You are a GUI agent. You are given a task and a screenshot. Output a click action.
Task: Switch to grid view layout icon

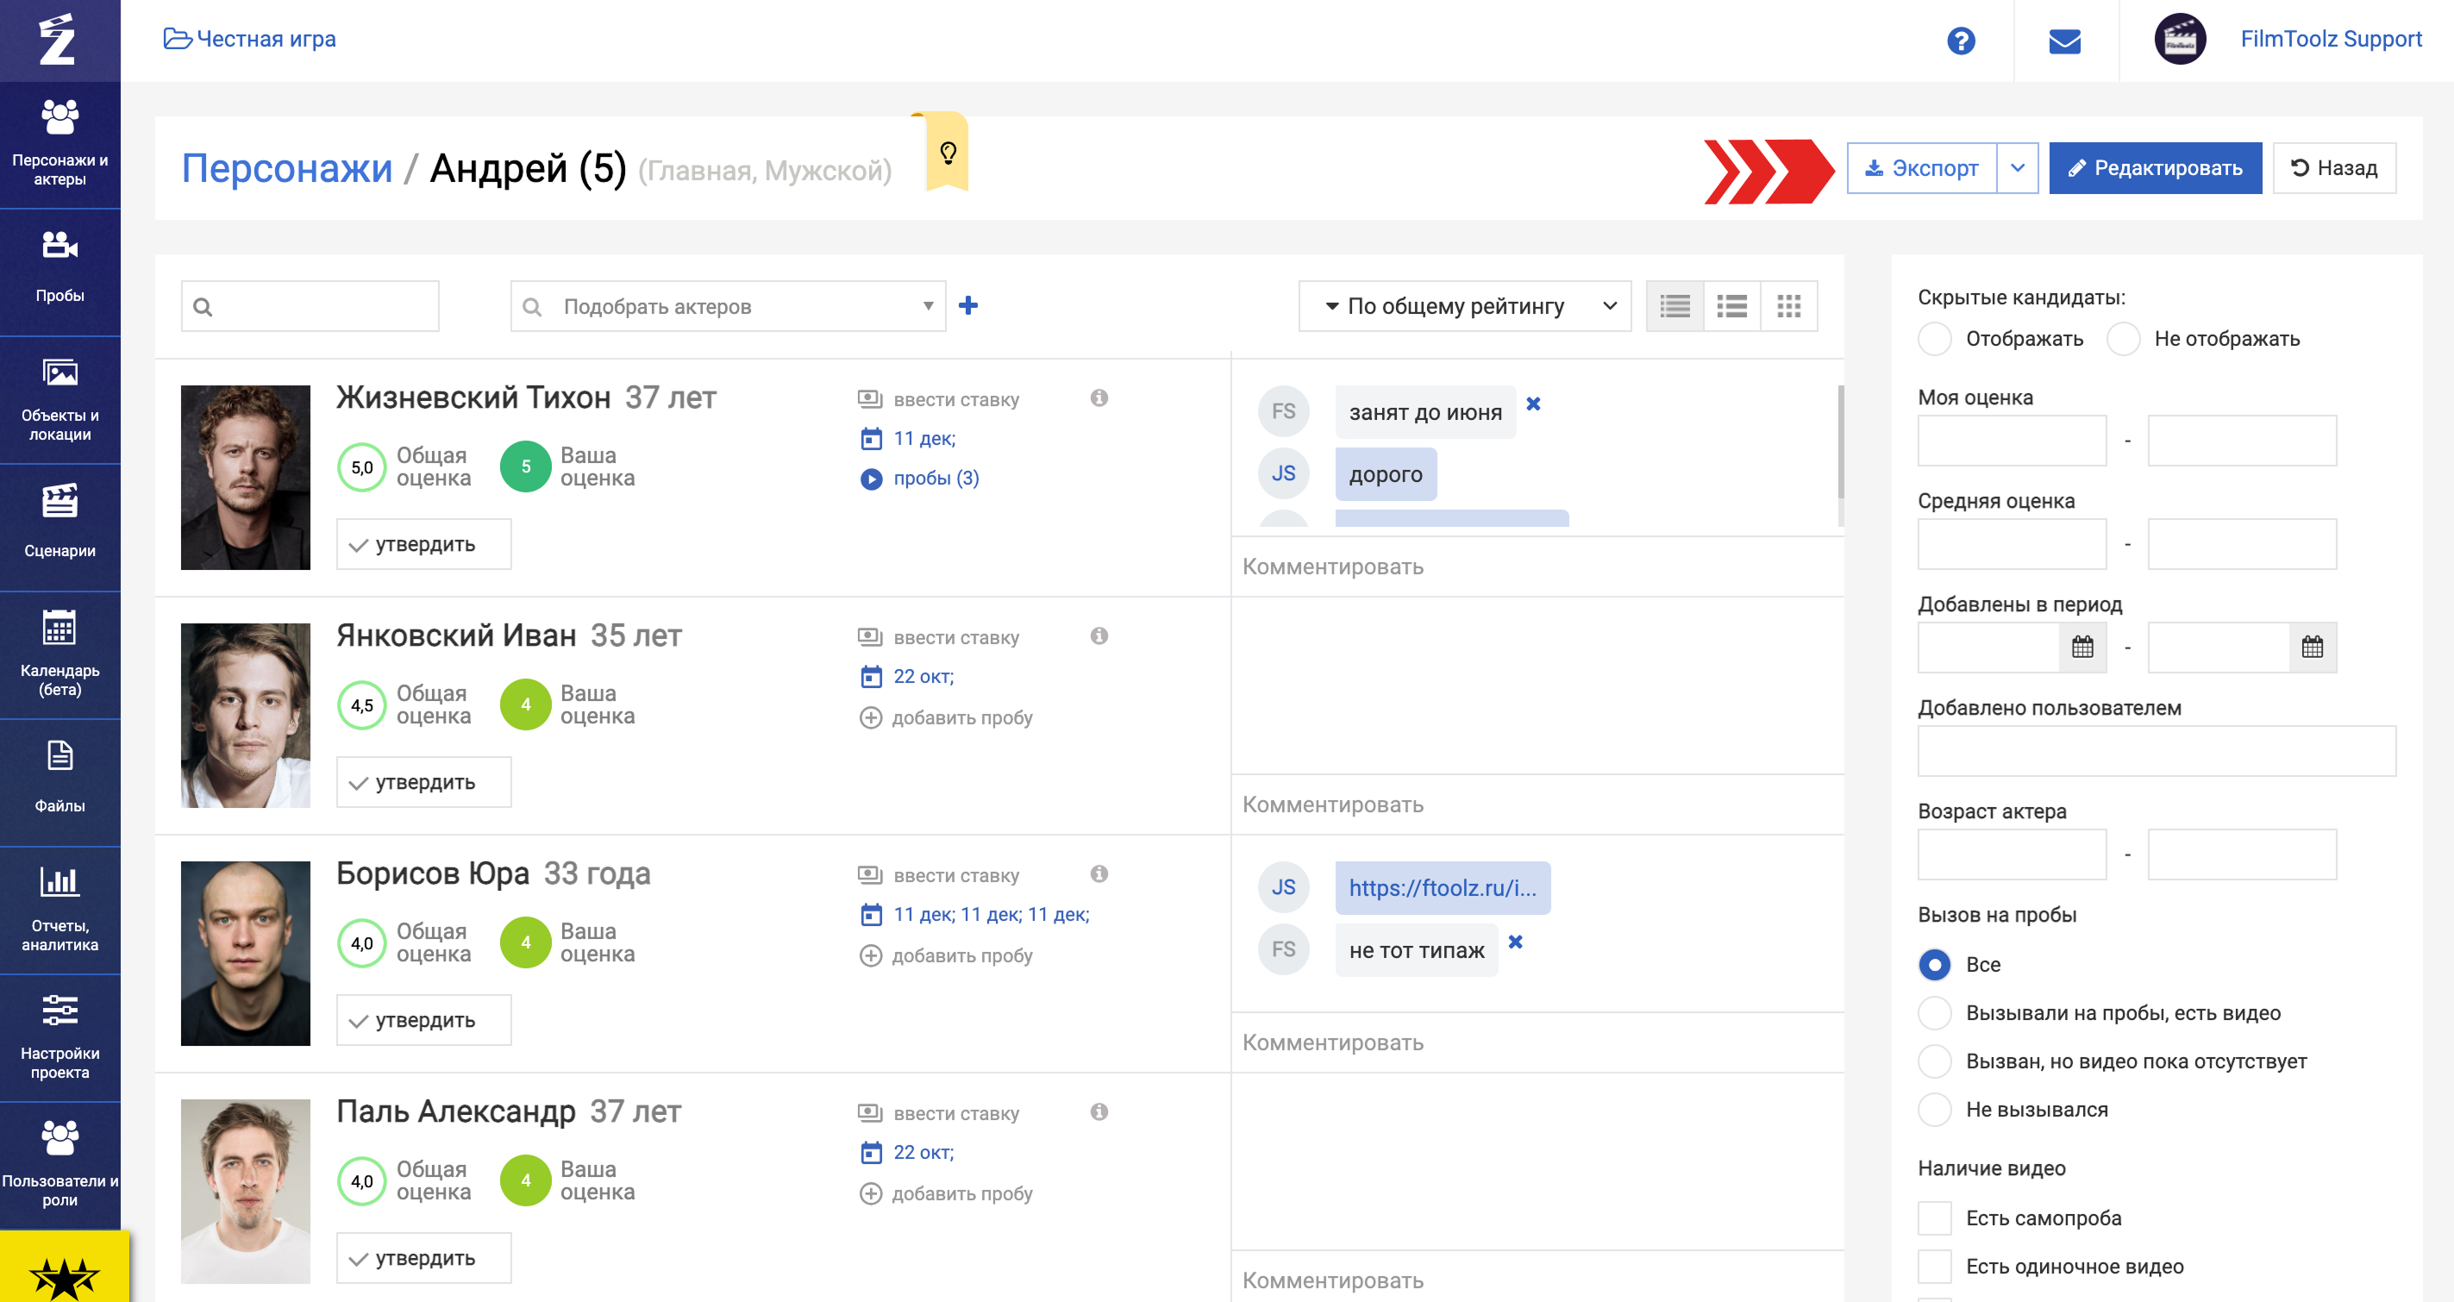pos(1788,306)
